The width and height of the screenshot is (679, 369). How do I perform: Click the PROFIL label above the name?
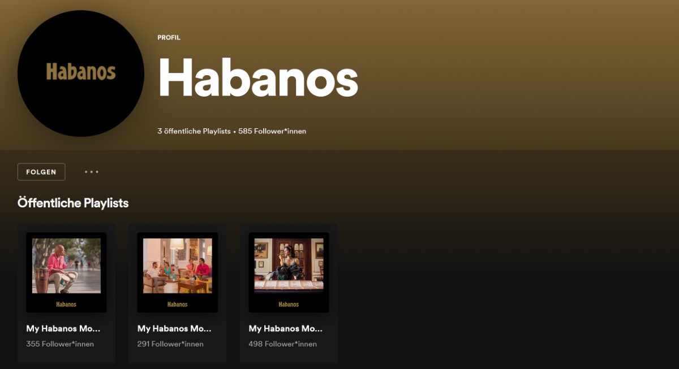(x=169, y=38)
